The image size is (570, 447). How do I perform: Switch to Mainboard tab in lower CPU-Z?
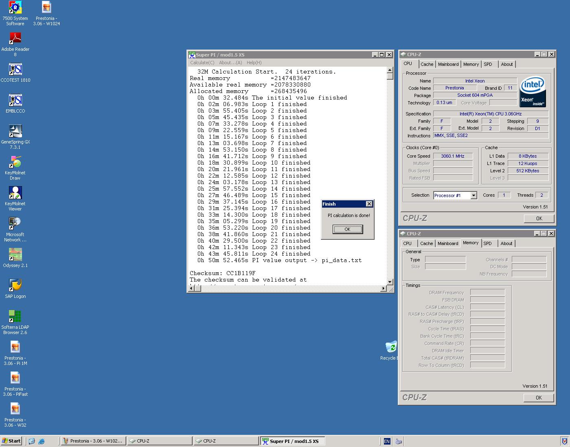coord(448,243)
